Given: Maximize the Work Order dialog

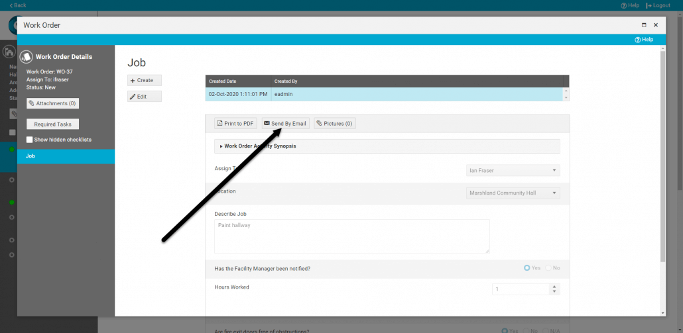Looking at the screenshot, I should click(x=644, y=25).
